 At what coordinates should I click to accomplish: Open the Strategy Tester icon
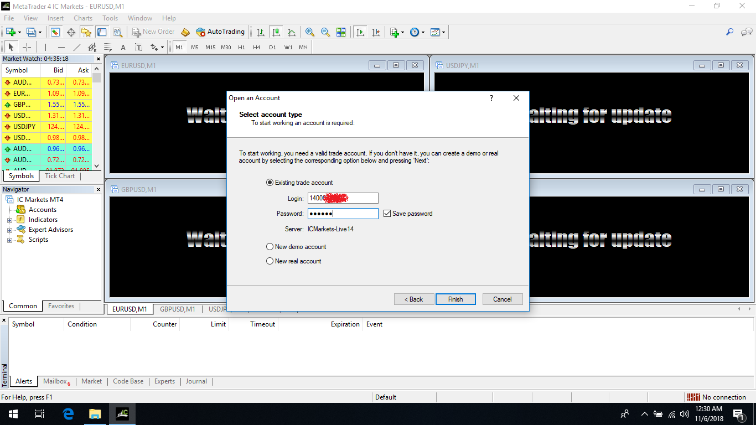(117, 32)
